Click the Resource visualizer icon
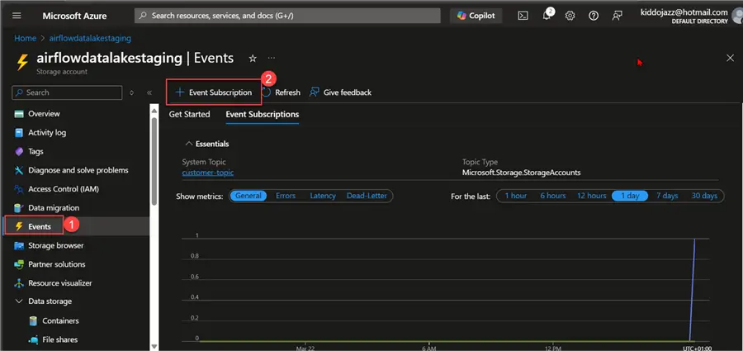This screenshot has width=743, height=351. [19, 283]
